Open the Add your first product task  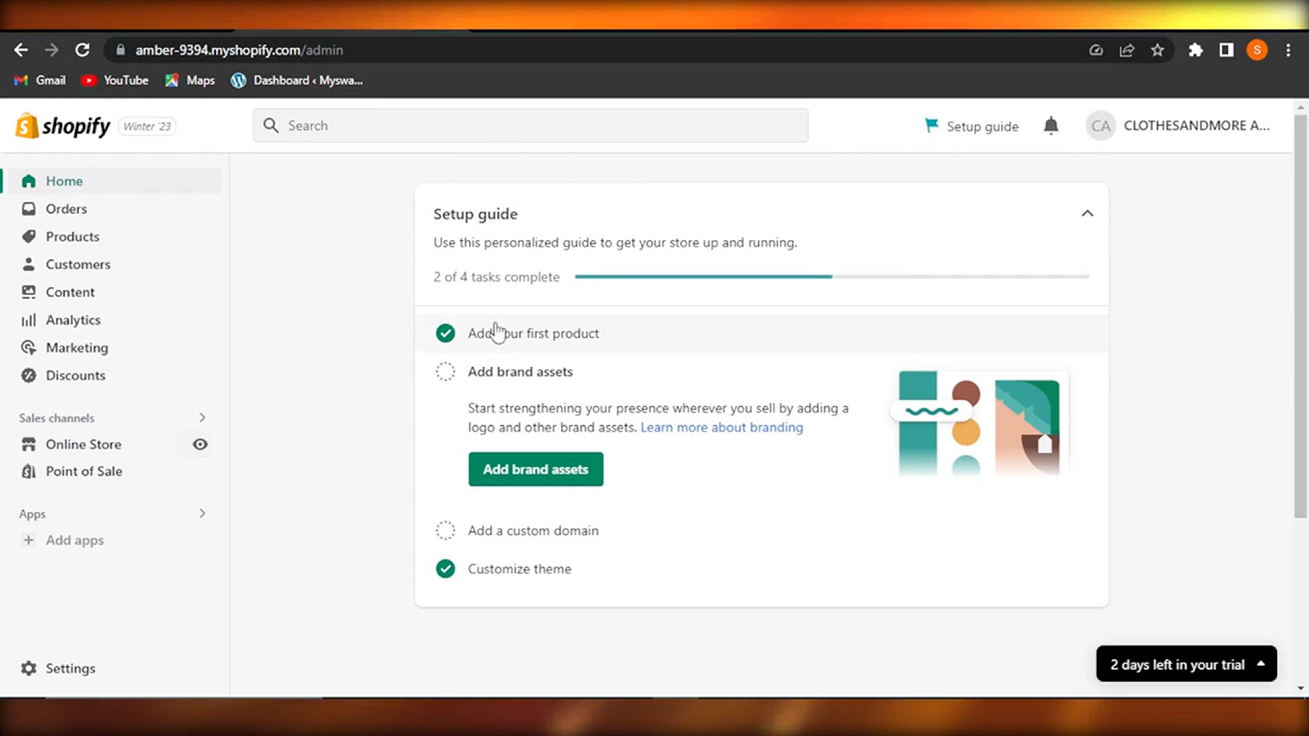click(762, 333)
